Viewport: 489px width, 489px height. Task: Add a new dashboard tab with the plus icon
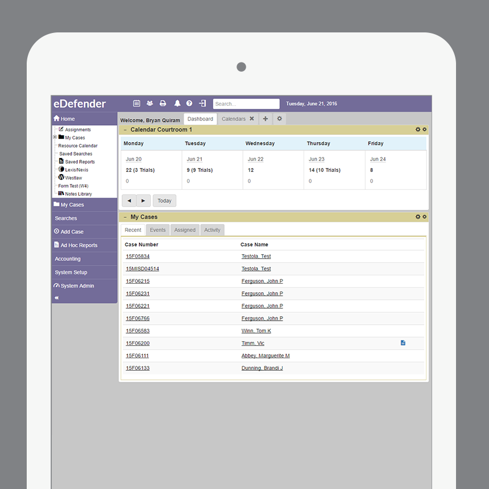coord(266,119)
